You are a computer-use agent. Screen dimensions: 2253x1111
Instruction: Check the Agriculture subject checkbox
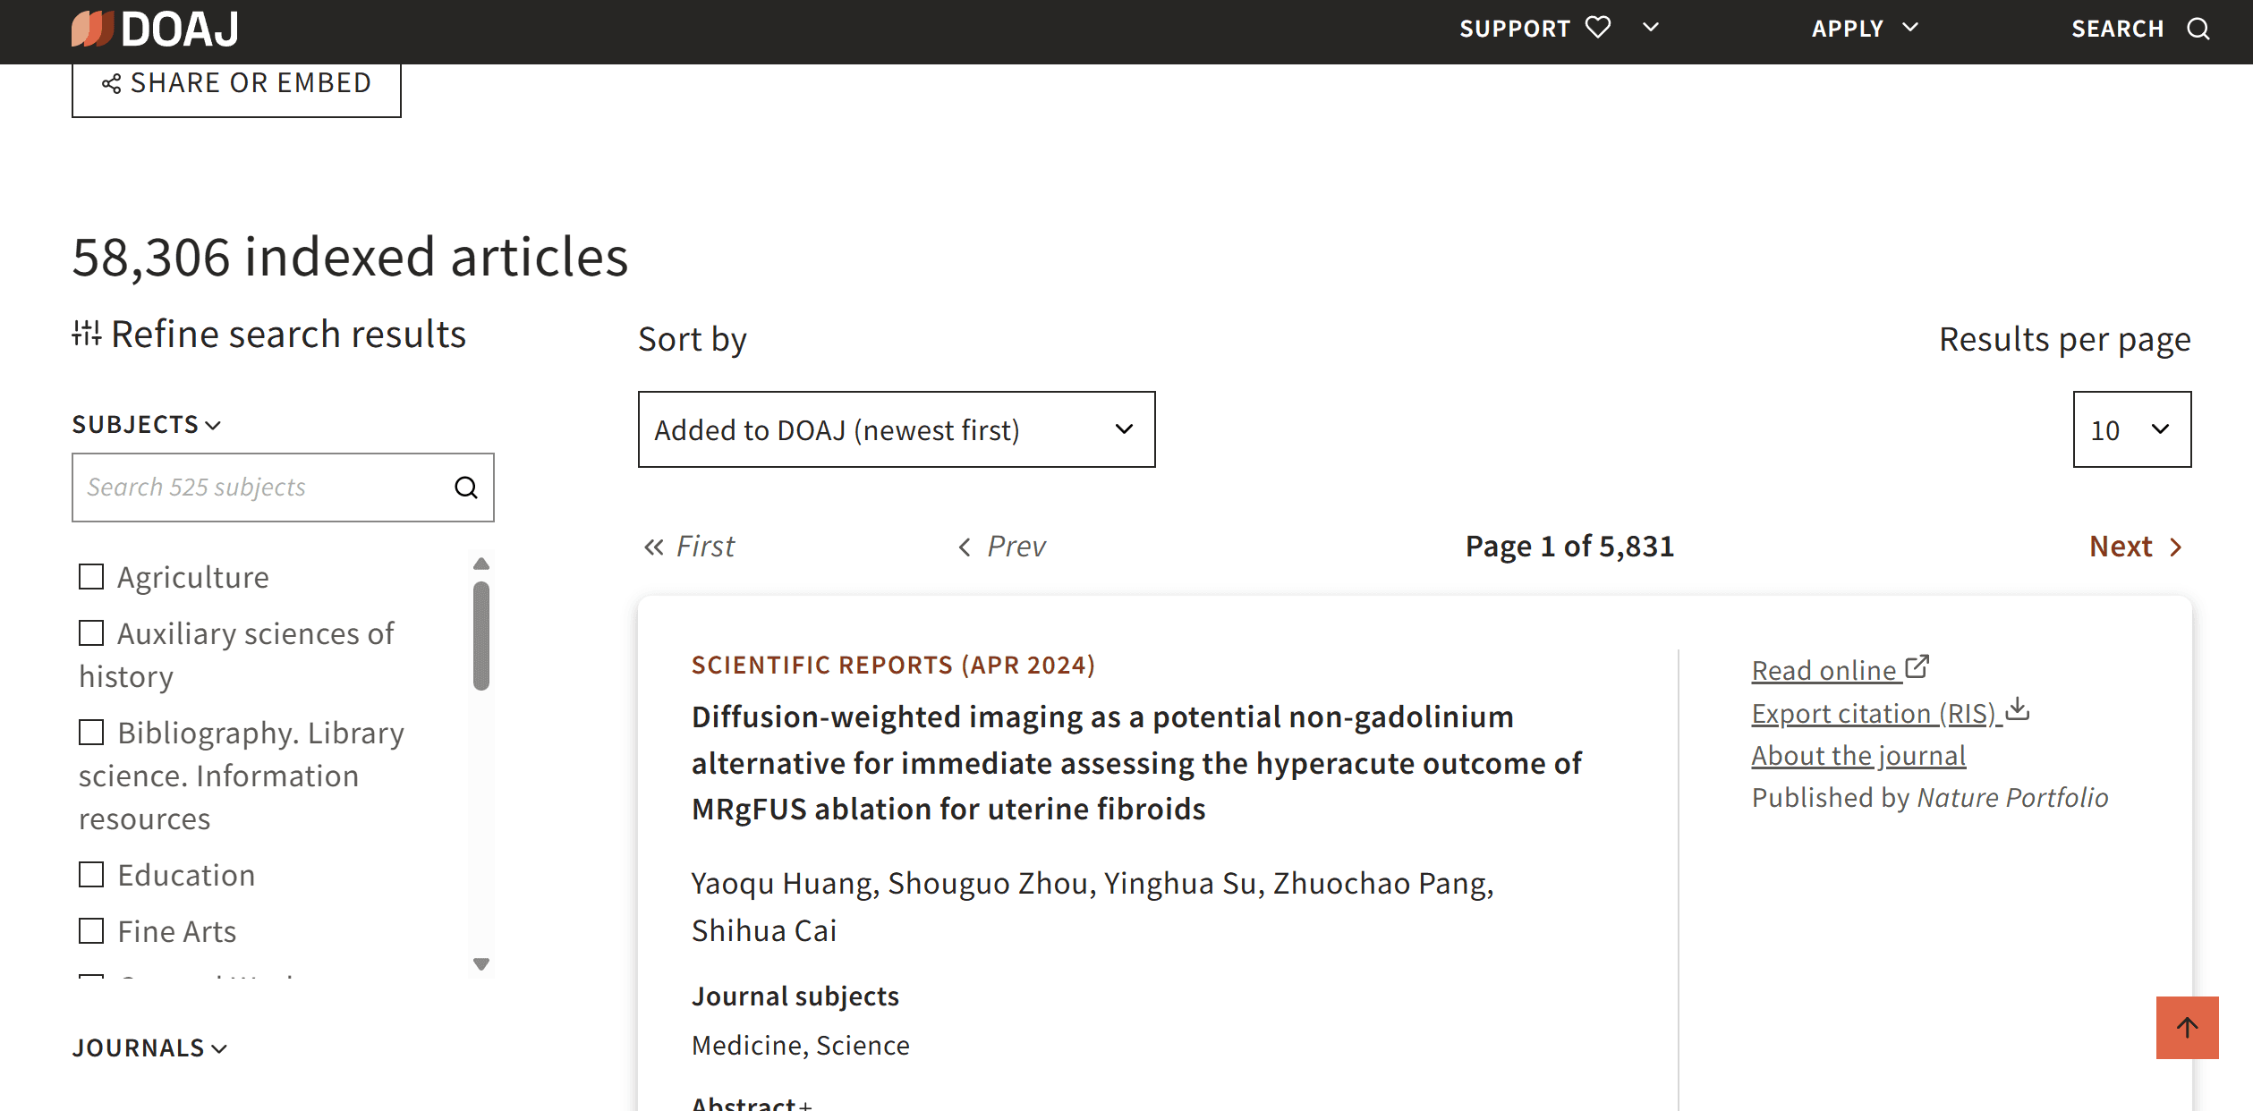tap(91, 577)
